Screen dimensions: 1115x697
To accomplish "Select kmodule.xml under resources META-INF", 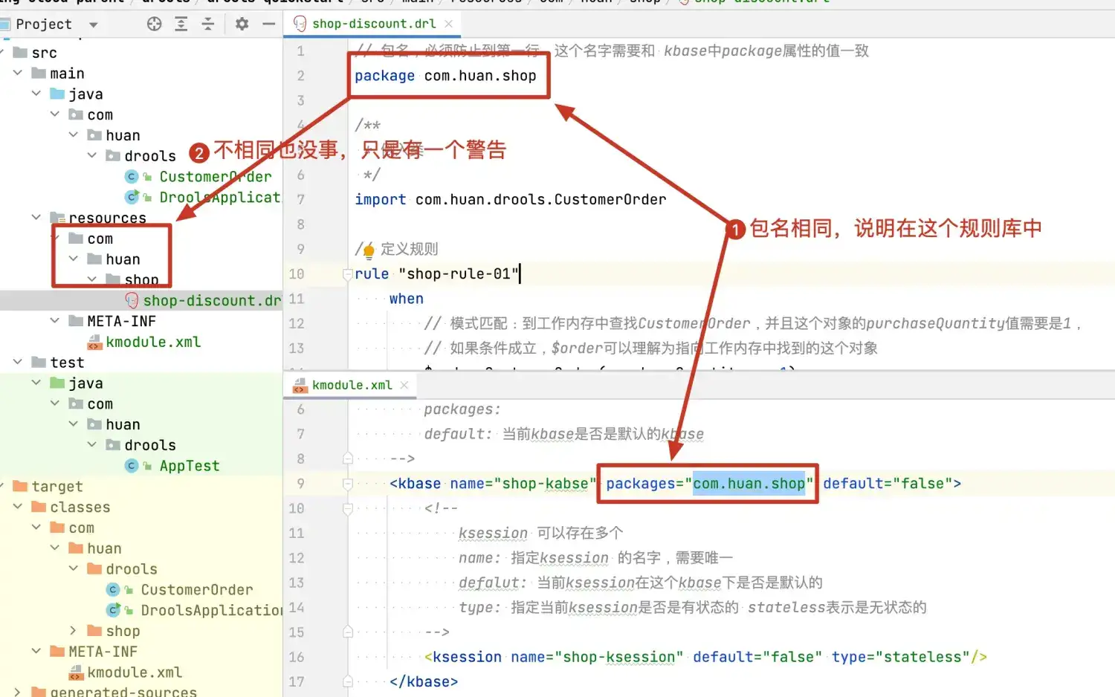I will [x=153, y=342].
